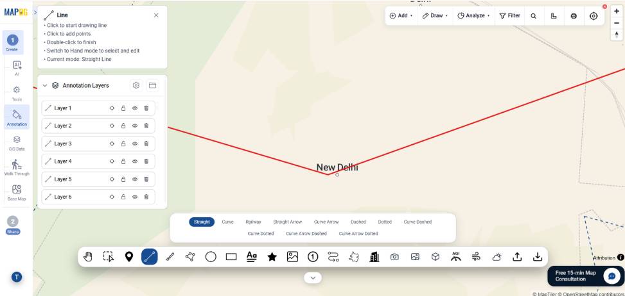Viewport: 625px width, 296px height.
Task: Open the Add dropdown menu
Action: pos(401,16)
